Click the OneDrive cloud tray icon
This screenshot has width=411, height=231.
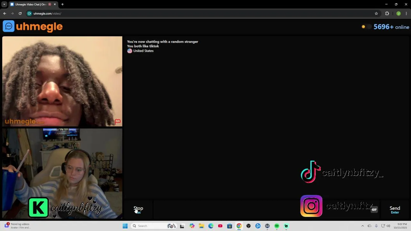(369, 226)
